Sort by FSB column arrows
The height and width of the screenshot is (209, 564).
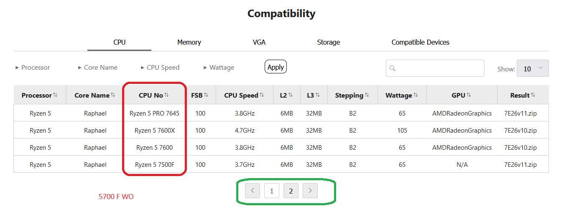pos(206,95)
